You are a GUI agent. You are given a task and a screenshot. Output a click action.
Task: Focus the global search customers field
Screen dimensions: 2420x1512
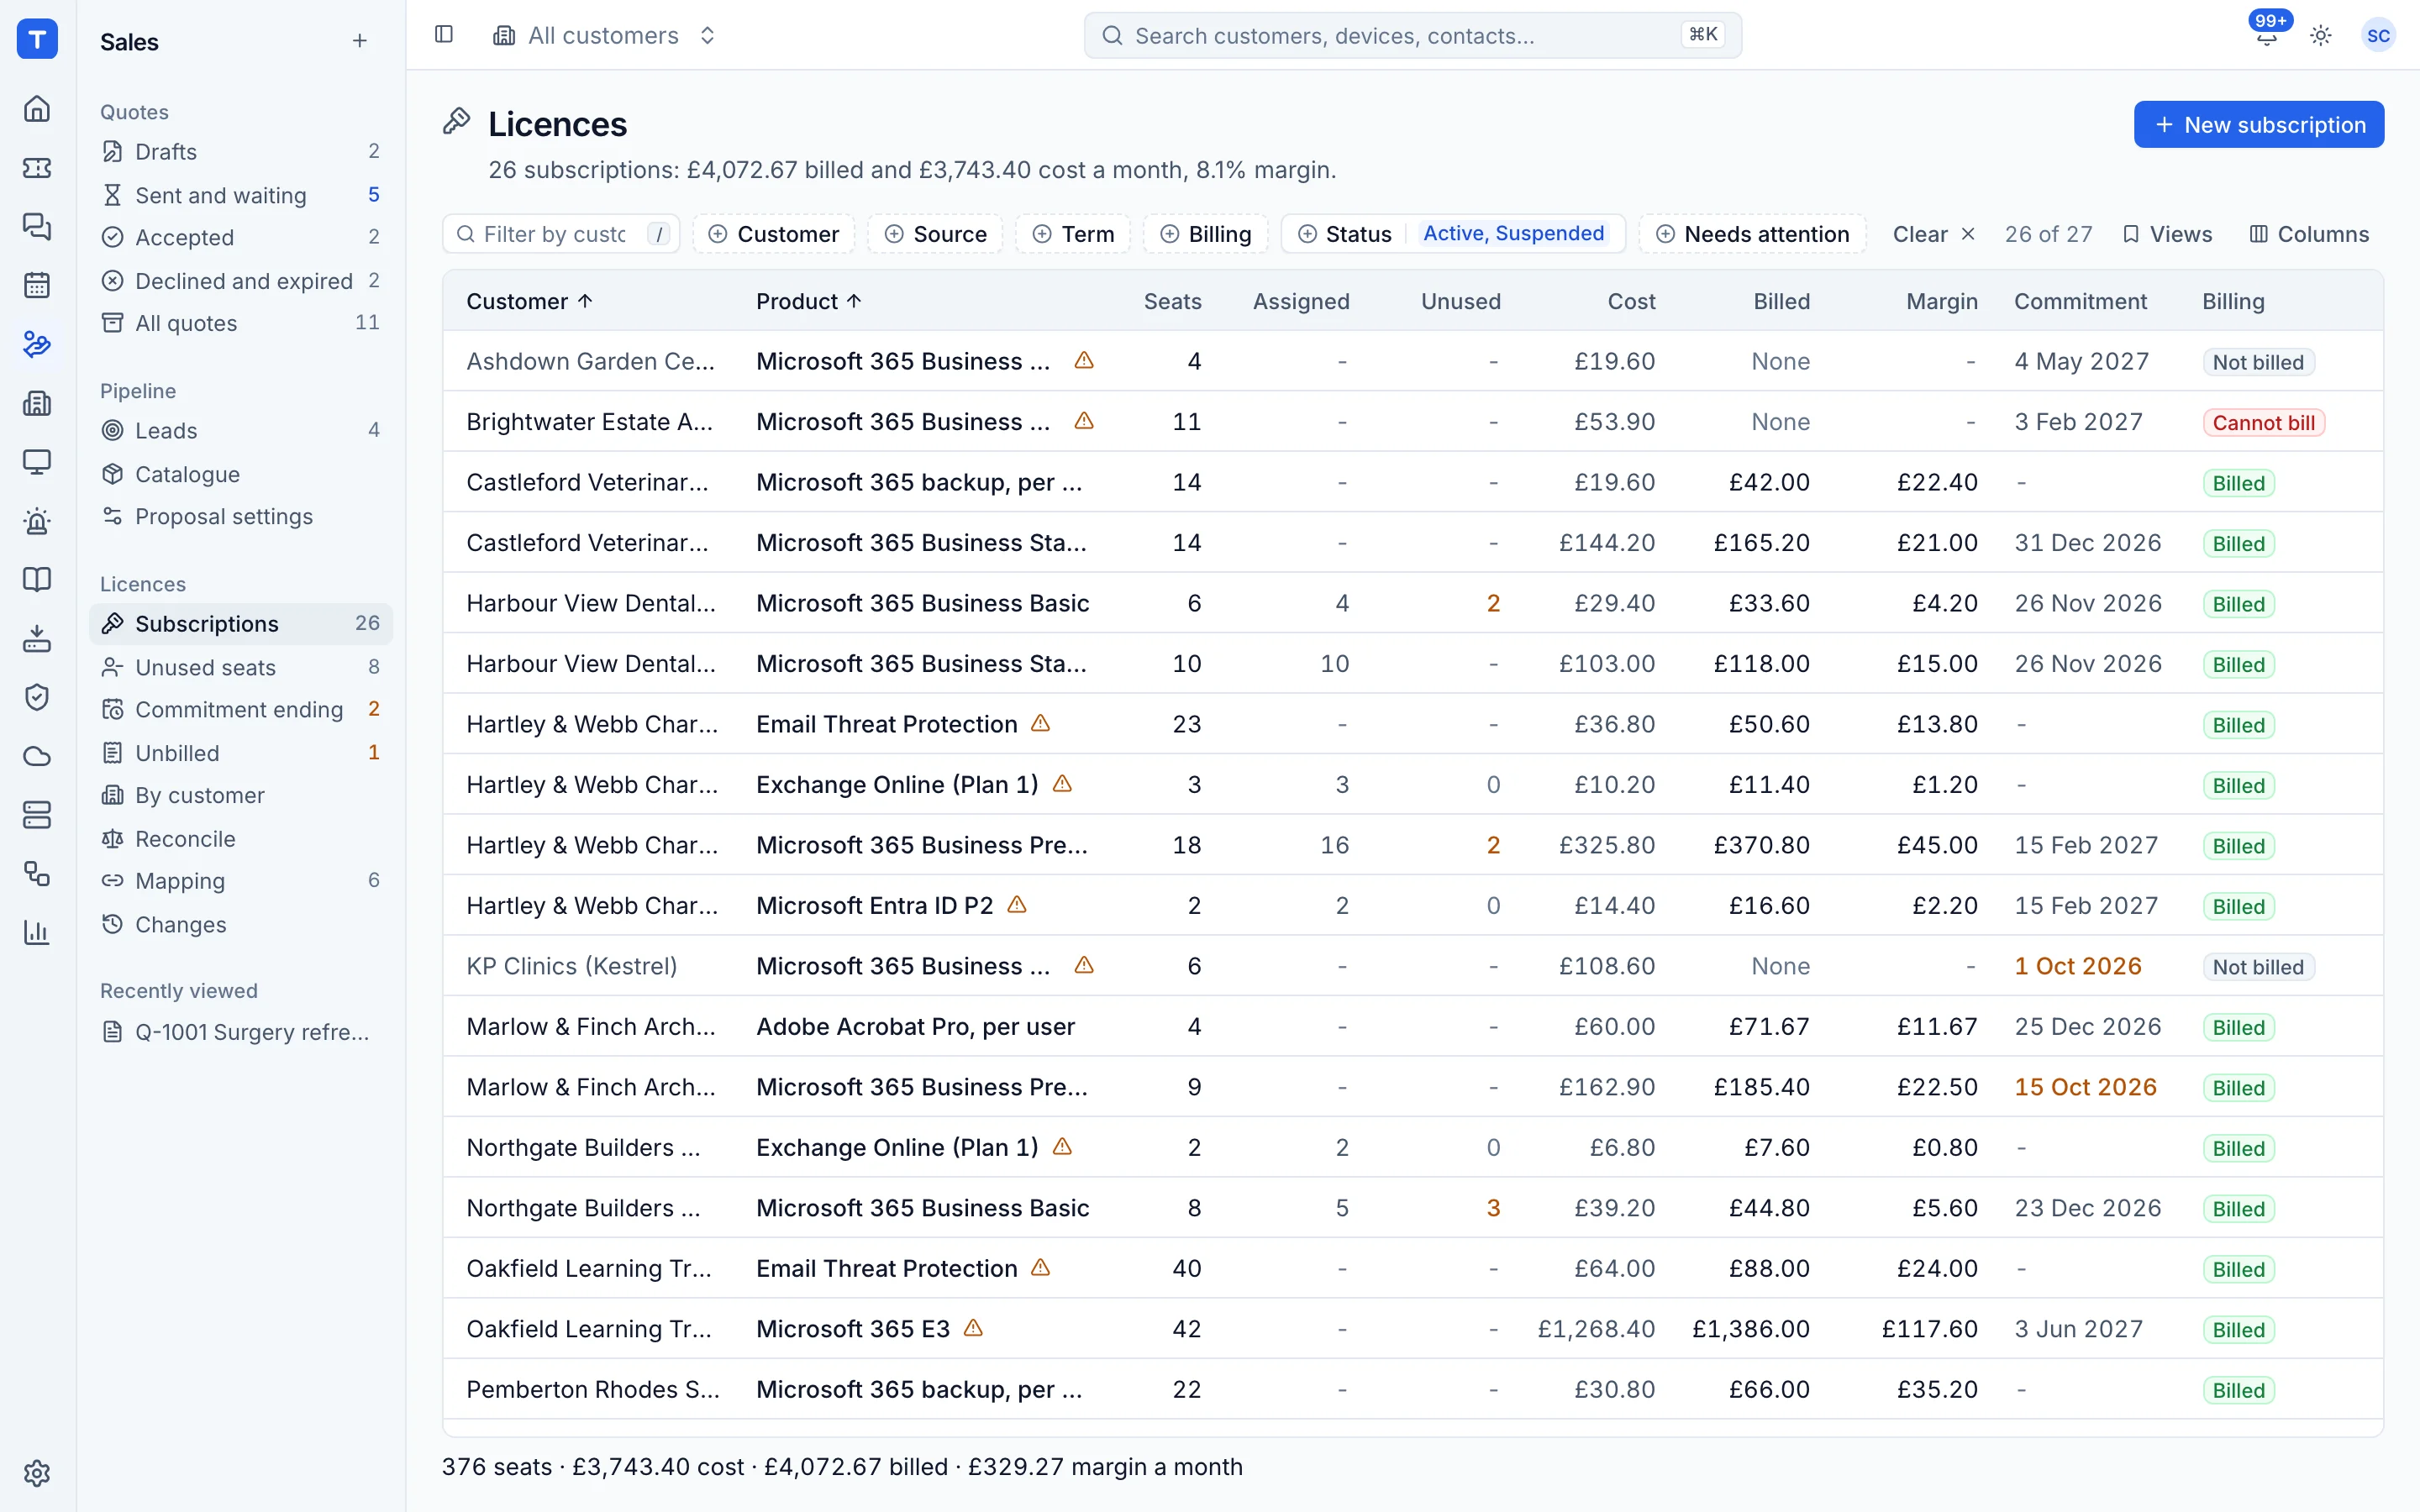(x=1412, y=35)
